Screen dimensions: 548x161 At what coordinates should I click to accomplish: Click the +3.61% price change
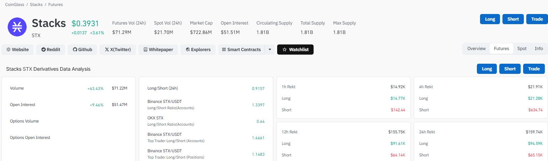(97, 33)
